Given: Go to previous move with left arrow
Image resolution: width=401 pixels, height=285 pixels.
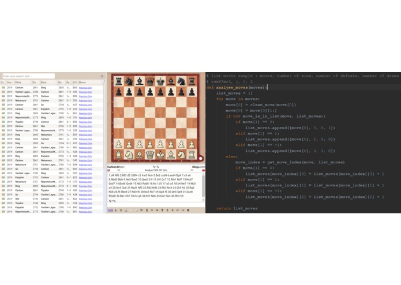Looking at the screenshot, I should [178, 210].
